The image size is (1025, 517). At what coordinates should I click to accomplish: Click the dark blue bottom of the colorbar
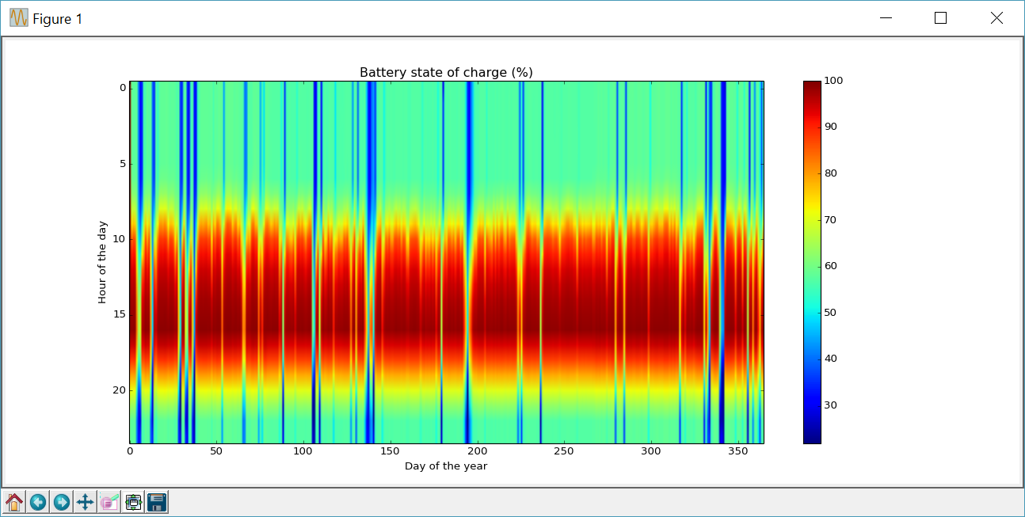click(x=812, y=438)
